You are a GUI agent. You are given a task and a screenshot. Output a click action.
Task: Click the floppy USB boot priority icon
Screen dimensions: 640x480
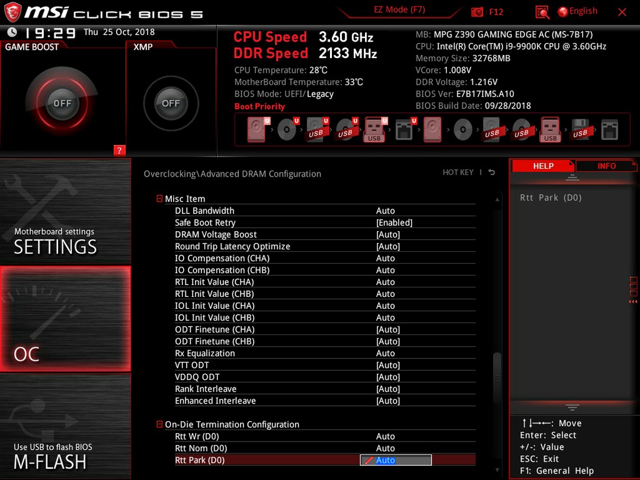(580, 130)
